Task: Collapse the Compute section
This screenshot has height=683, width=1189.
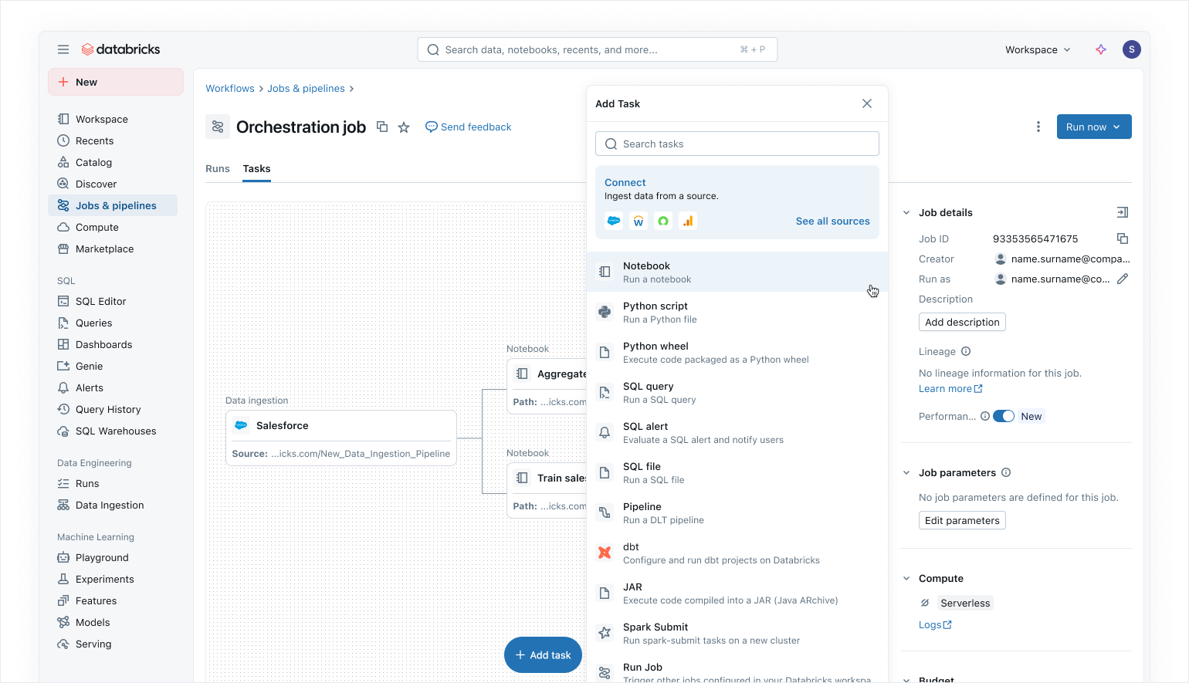Action: (906, 578)
